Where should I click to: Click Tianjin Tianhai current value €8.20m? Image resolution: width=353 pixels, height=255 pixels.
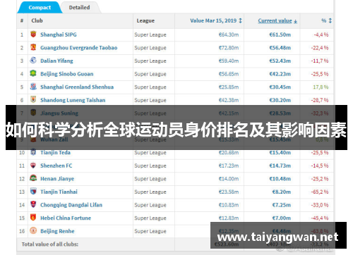(282, 192)
